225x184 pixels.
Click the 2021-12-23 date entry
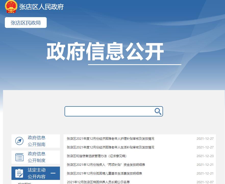205,156
